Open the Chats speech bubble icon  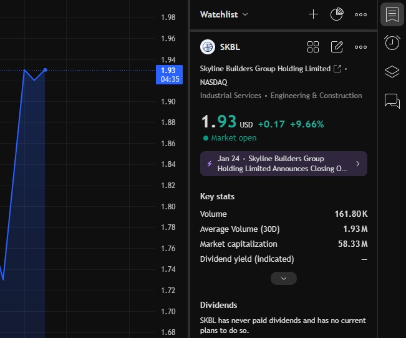point(392,101)
